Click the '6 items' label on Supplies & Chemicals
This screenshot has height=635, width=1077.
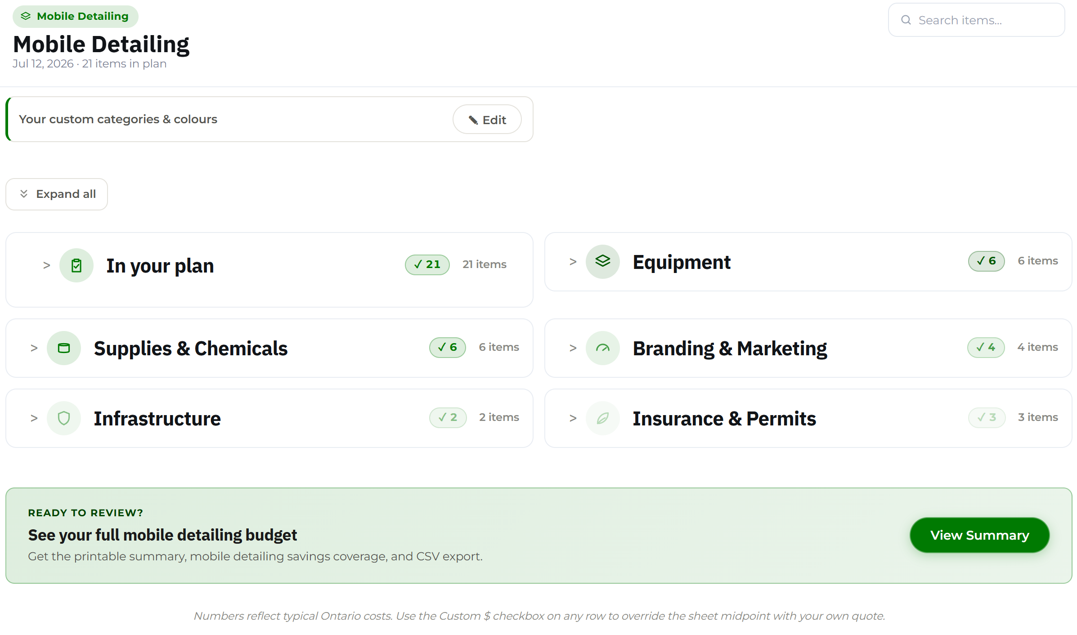pos(499,347)
